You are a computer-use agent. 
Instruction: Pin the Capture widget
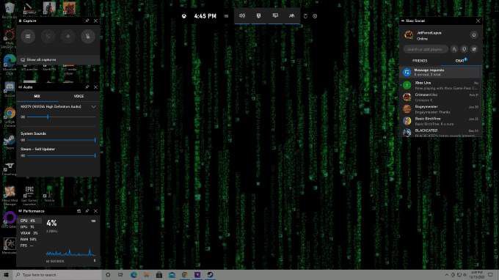click(87, 21)
